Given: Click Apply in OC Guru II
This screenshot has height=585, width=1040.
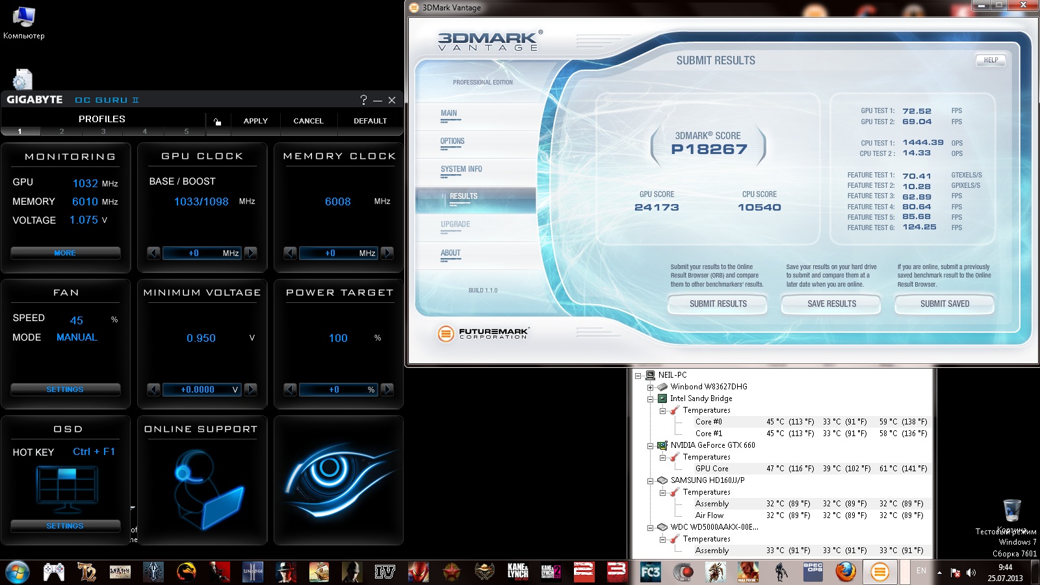Looking at the screenshot, I should click(255, 121).
